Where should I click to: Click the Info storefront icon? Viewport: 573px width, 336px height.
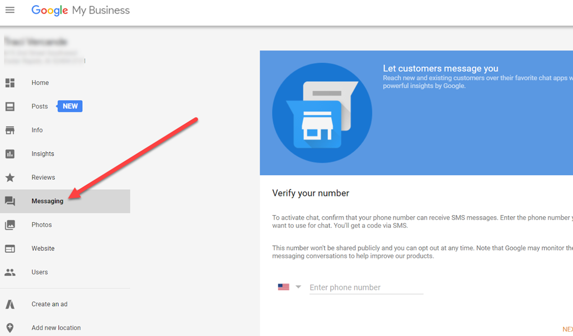click(x=10, y=130)
